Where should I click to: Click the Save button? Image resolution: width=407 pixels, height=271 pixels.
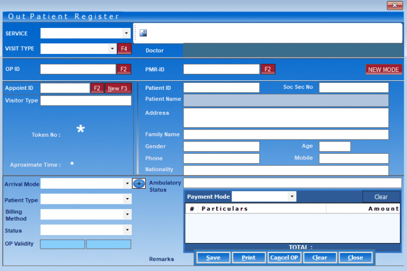point(213,257)
